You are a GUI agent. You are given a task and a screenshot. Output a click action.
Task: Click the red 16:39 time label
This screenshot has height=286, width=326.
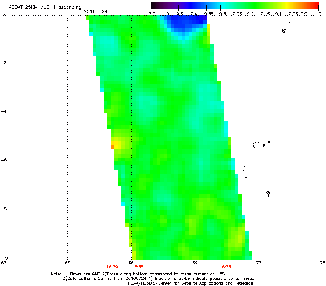coord(112,267)
